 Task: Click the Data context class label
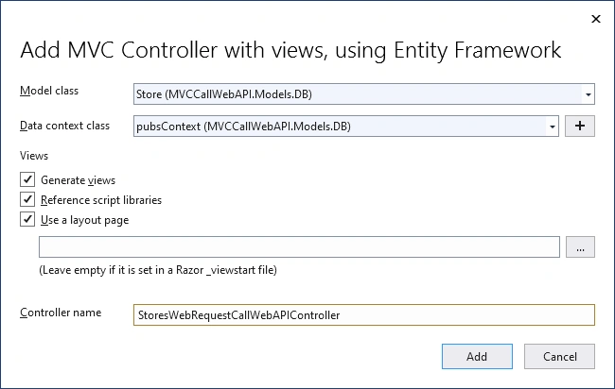coord(64,126)
